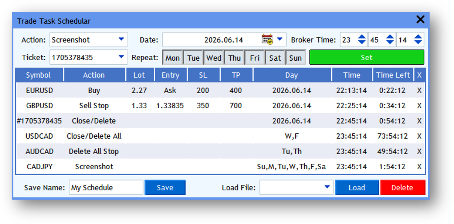The width and height of the screenshot is (454, 224).
Task: Click the 2.27 lot value
Action: [139, 90]
